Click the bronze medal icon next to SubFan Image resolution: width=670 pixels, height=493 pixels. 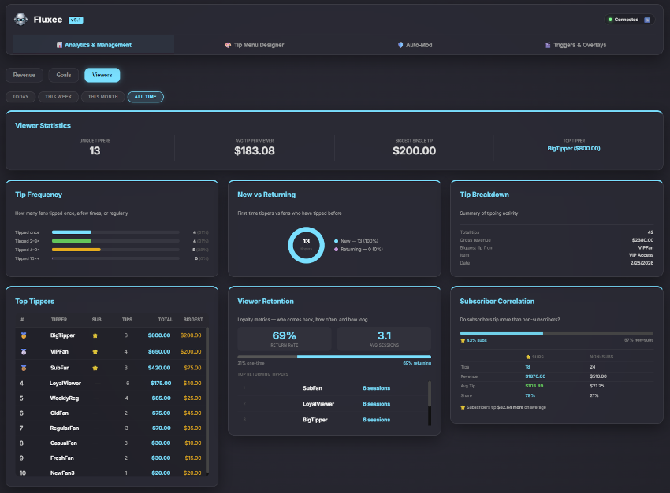click(x=24, y=367)
